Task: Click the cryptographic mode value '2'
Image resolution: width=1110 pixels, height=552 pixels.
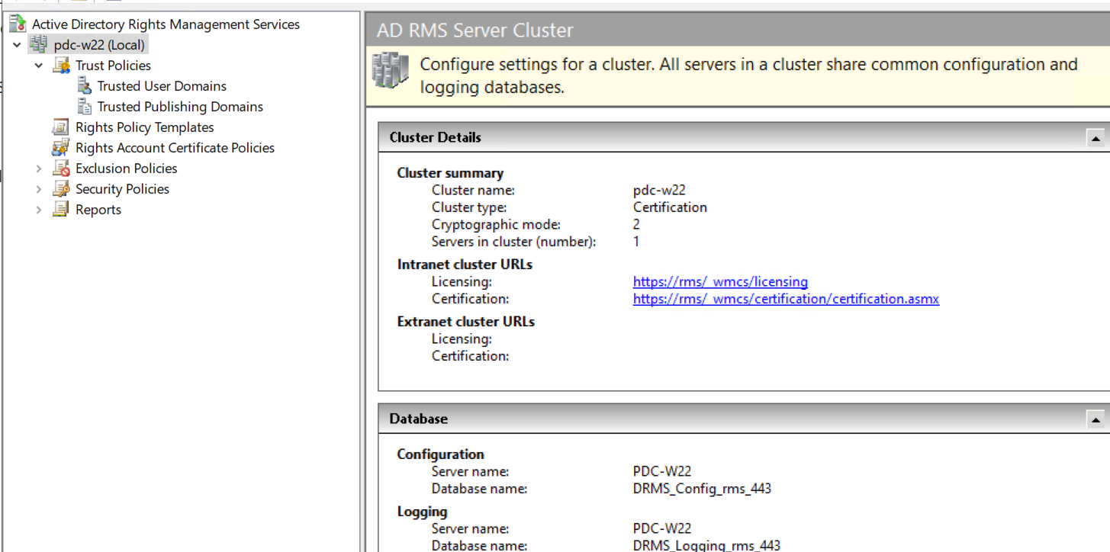Action: click(x=636, y=224)
